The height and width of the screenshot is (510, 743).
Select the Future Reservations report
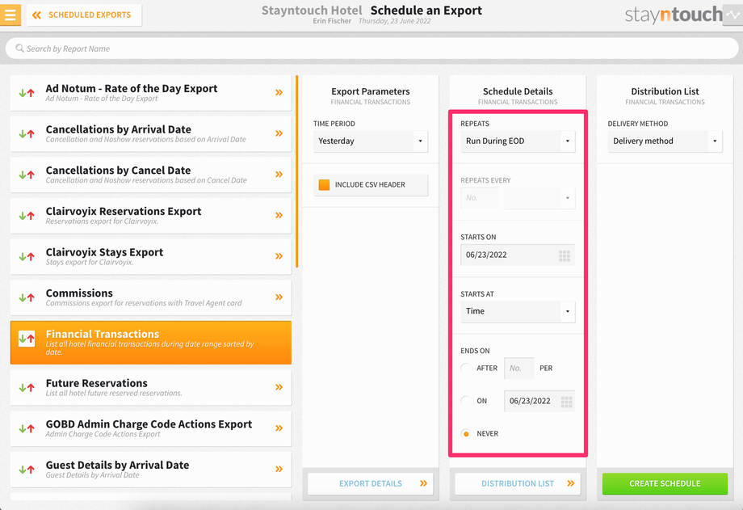click(151, 388)
